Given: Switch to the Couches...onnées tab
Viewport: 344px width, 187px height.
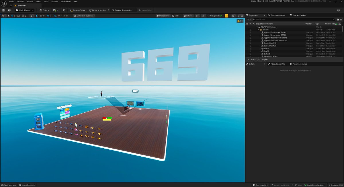Looking at the screenshot, I should pyautogui.click(x=298, y=15).
